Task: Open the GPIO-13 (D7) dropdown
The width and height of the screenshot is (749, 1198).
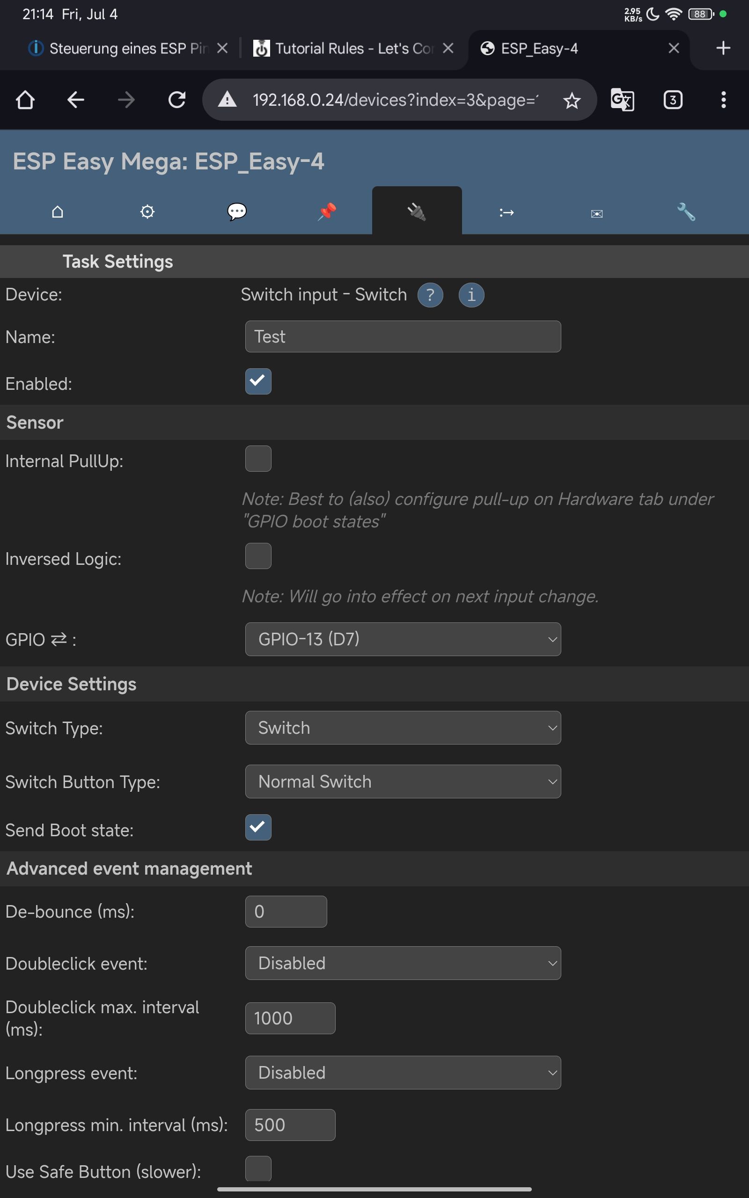Action: tap(403, 639)
